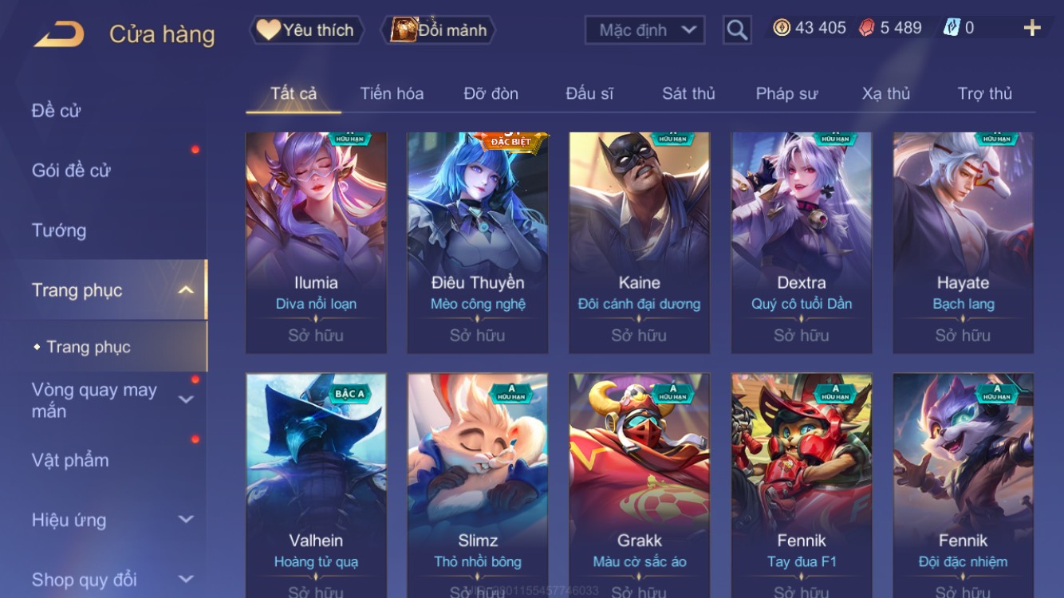Click the gold coin balance icon
1064x598 pixels.
(x=782, y=28)
